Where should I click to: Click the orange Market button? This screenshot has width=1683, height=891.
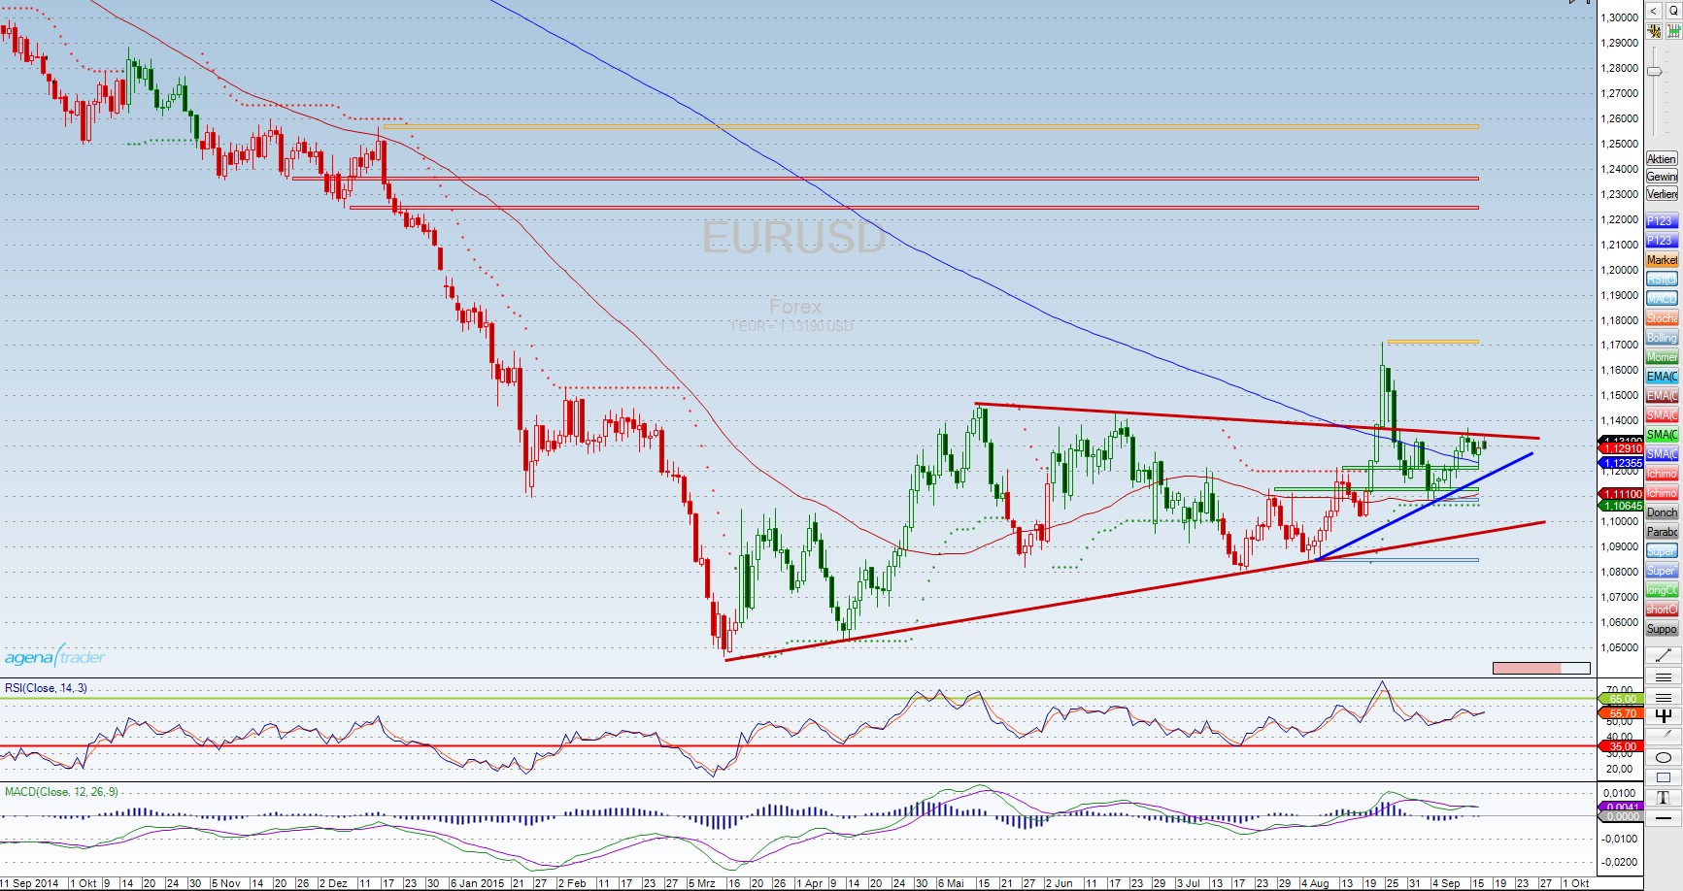[1662, 260]
